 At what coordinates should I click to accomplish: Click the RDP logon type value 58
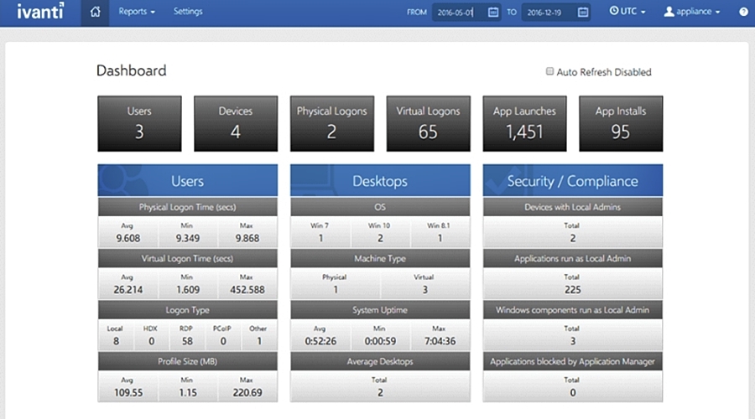tap(187, 341)
